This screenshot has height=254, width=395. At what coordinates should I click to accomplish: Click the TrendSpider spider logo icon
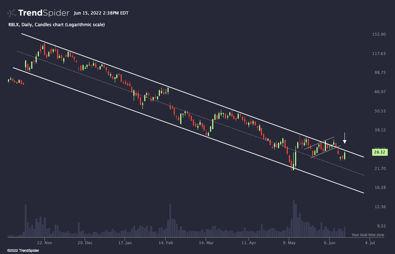tap(12, 13)
